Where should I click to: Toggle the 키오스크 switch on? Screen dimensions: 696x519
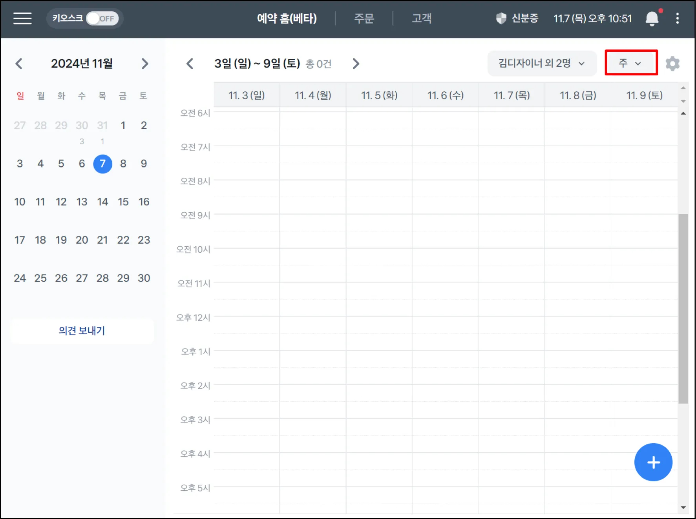click(x=102, y=18)
